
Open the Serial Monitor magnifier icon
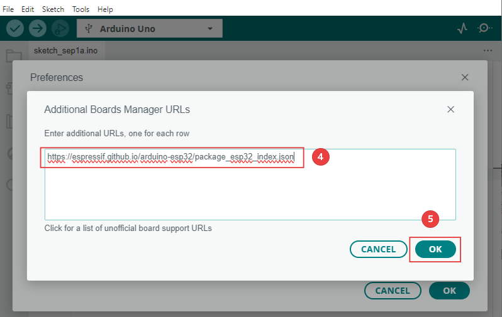[485, 28]
